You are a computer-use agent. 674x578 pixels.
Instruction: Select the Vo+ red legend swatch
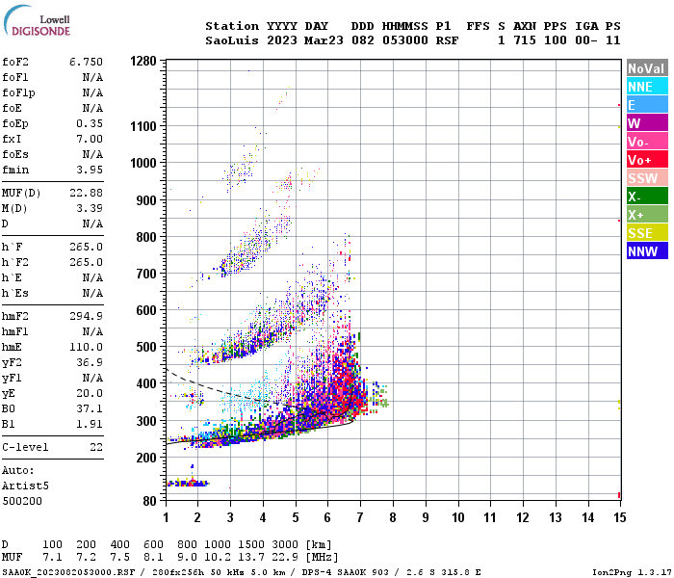coord(647,160)
